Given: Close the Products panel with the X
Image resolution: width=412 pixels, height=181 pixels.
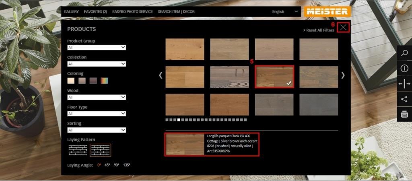Looking at the screenshot, I should point(343,27).
